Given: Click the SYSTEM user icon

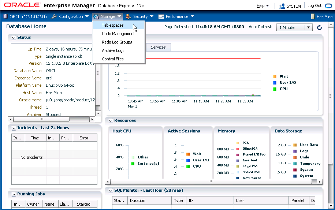Looking at the screenshot, I should (282, 6).
